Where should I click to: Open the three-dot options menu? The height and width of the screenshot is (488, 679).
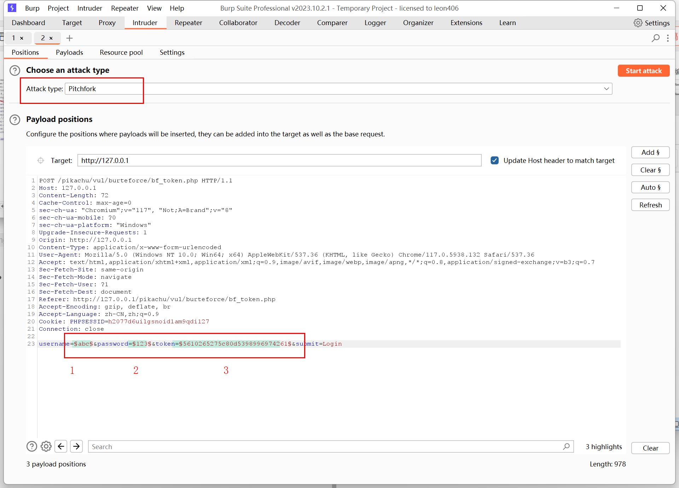[668, 38]
